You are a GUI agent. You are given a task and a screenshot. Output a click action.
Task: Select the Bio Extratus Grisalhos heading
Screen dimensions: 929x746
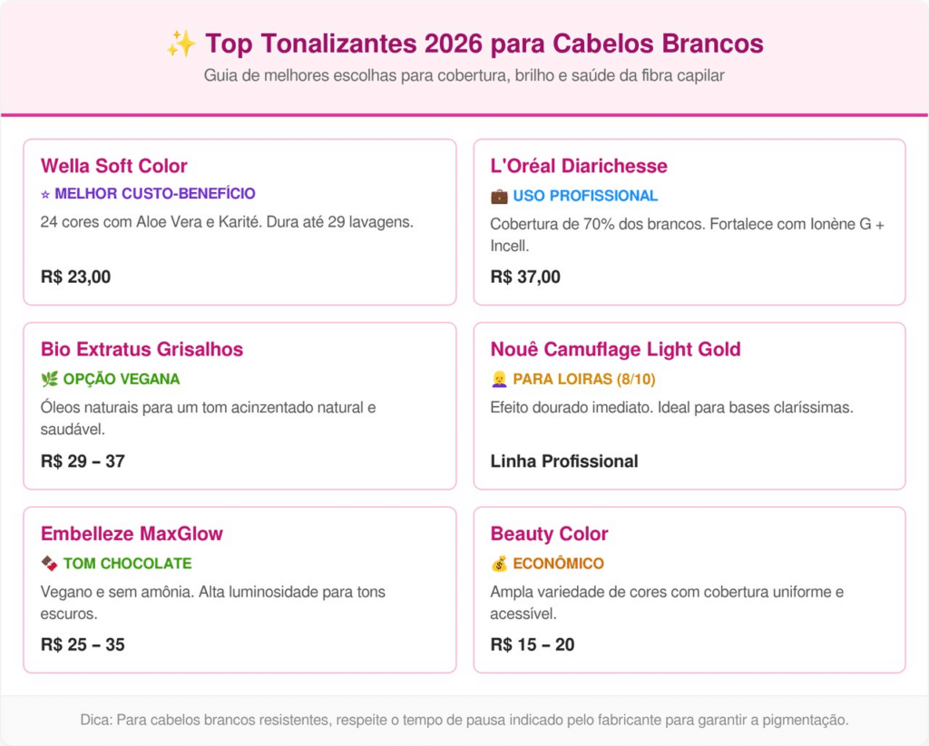[x=142, y=349]
